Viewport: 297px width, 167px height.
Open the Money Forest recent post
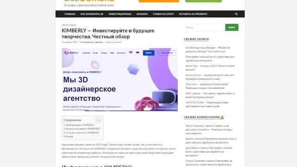click(x=210, y=77)
